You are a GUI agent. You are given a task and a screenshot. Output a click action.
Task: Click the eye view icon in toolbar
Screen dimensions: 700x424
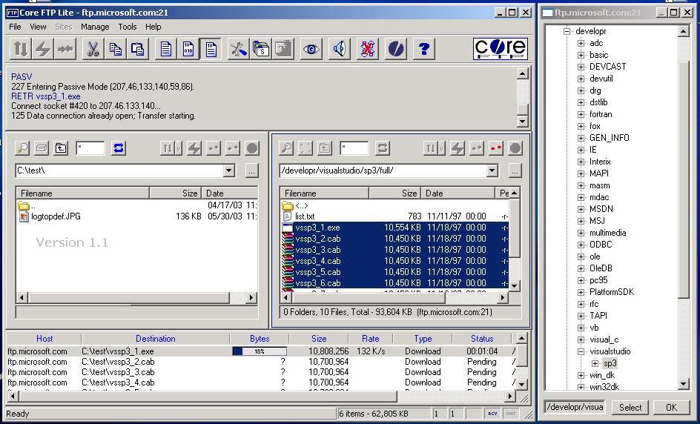pos(311,49)
